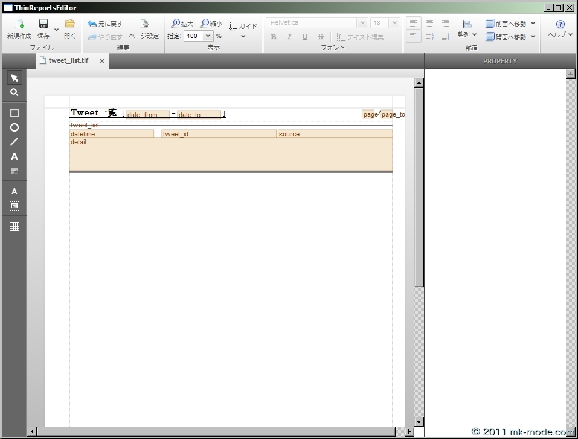Expand the zoom percentage combo box
This screenshot has height=439, width=578.
pyautogui.click(x=208, y=36)
